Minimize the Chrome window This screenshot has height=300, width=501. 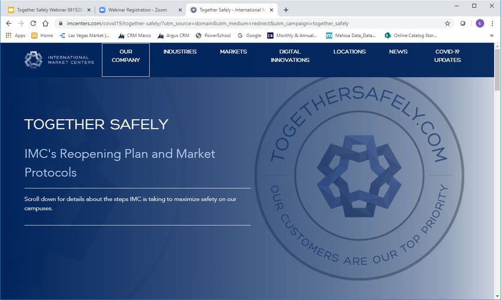point(457,6)
